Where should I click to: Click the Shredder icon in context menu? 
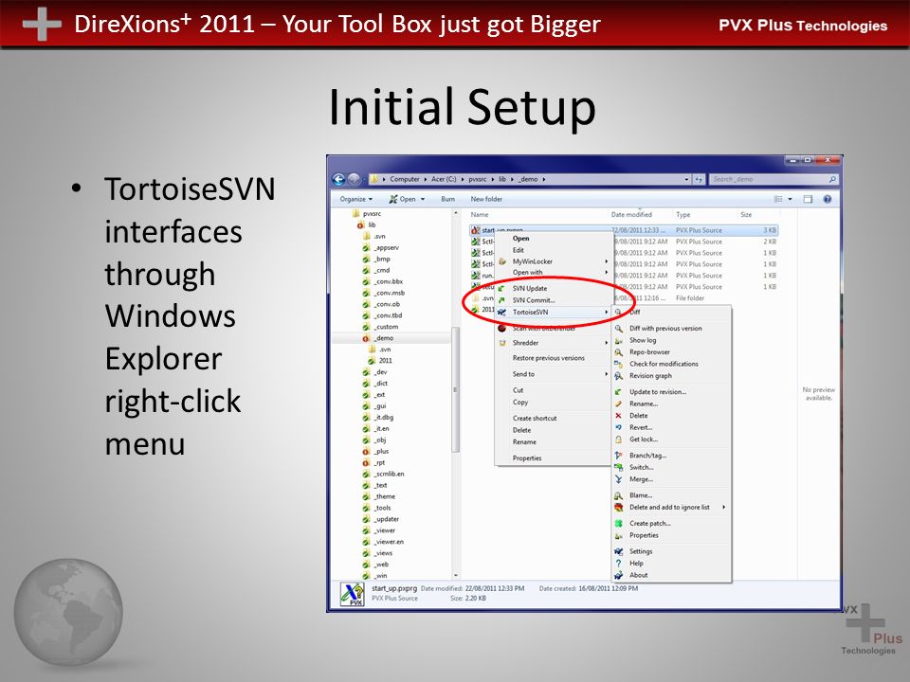click(x=502, y=343)
